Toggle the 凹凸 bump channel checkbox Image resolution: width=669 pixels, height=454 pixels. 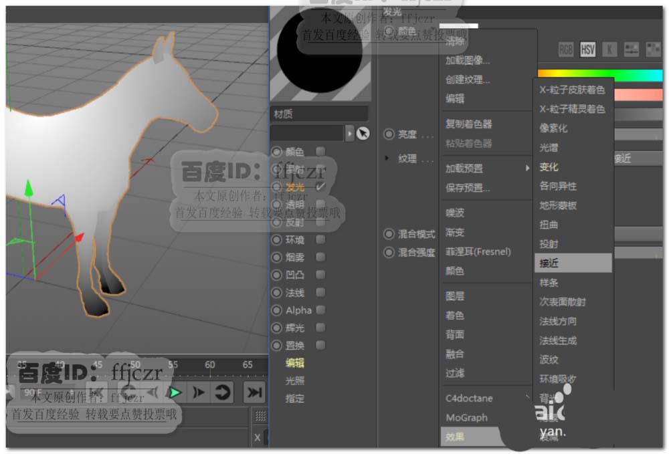coord(320,274)
